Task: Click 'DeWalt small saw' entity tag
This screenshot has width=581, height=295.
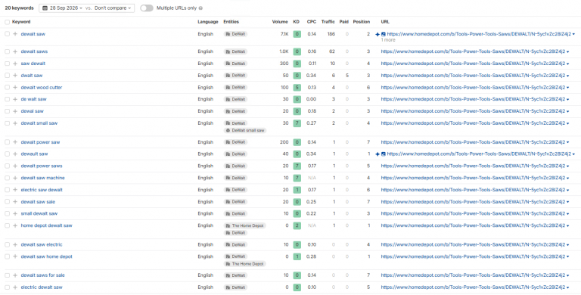Action: click(245, 130)
